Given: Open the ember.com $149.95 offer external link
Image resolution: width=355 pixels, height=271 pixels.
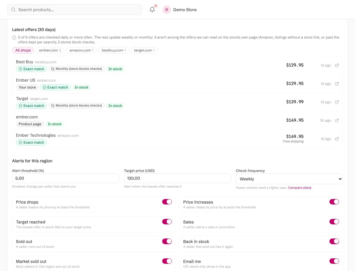Looking at the screenshot, I should click(337, 120).
